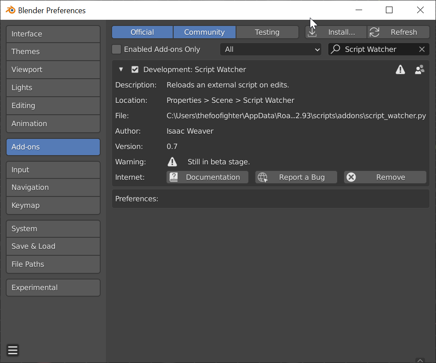436x363 pixels.
Task: Click the Documentation book icon
Action: click(x=174, y=177)
